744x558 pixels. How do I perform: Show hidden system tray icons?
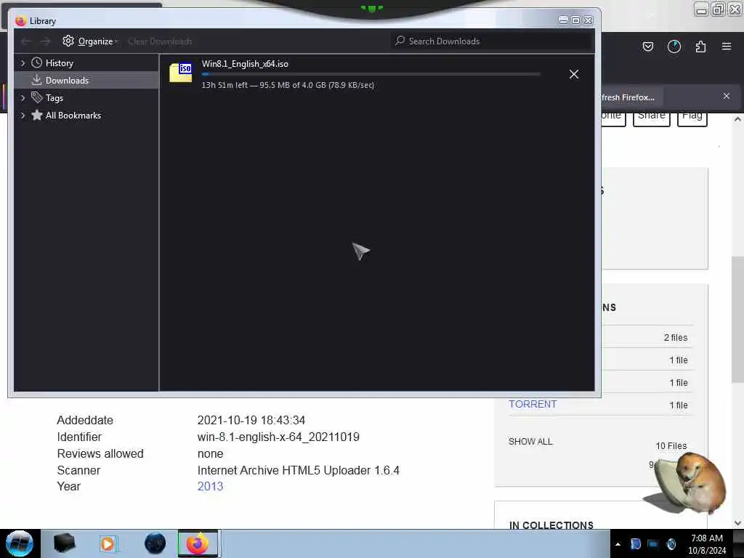pyautogui.click(x=618, y=544)
